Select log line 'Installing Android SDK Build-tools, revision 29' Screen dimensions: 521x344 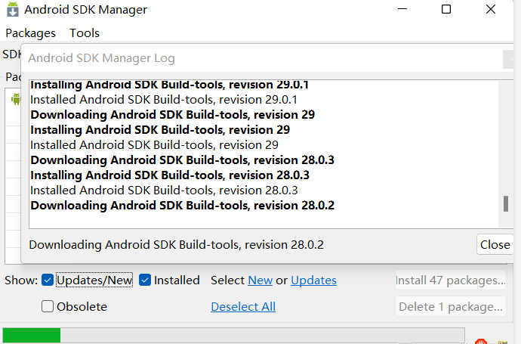coord(160,130)
